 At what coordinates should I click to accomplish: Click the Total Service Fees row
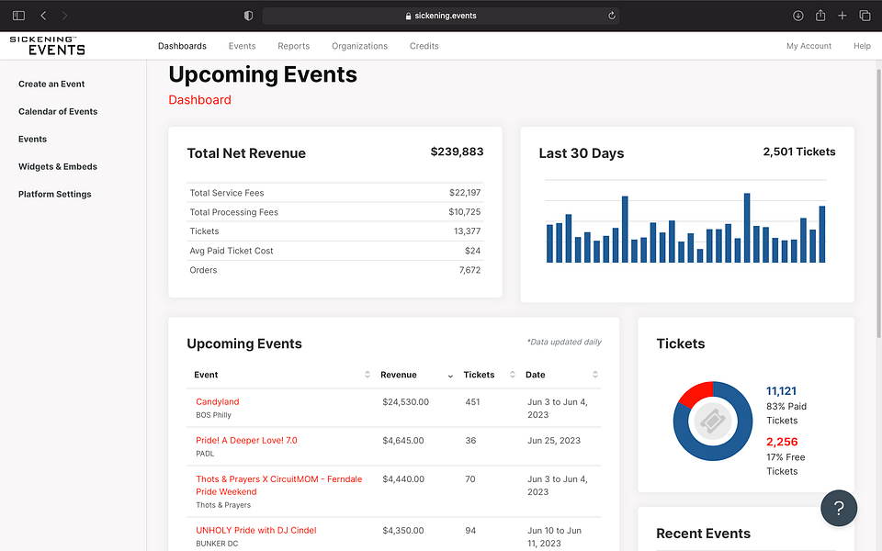click(334, 193)
